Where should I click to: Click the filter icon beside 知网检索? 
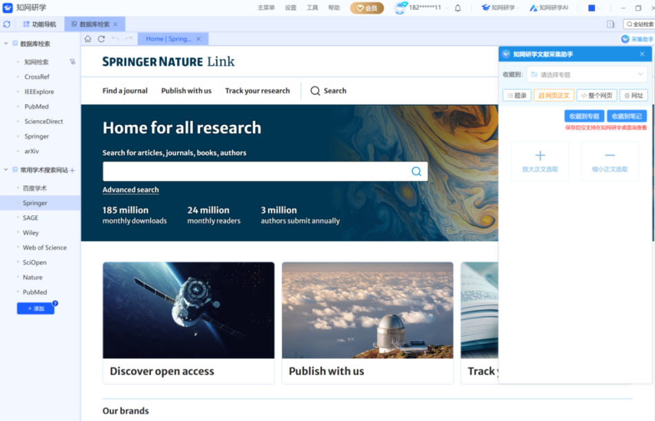[x=72, y=62]
